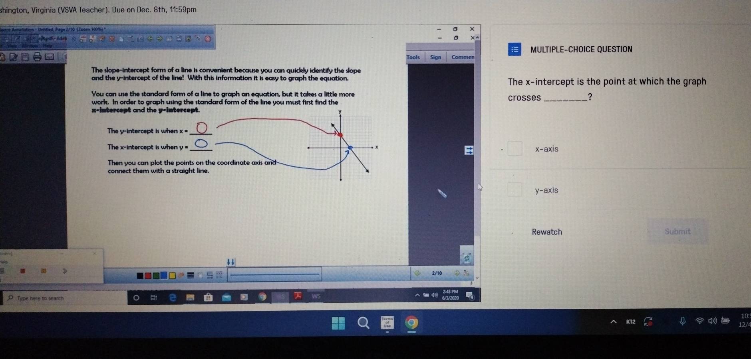Open notification center in the inner taskbar

(x=471, y=296)
